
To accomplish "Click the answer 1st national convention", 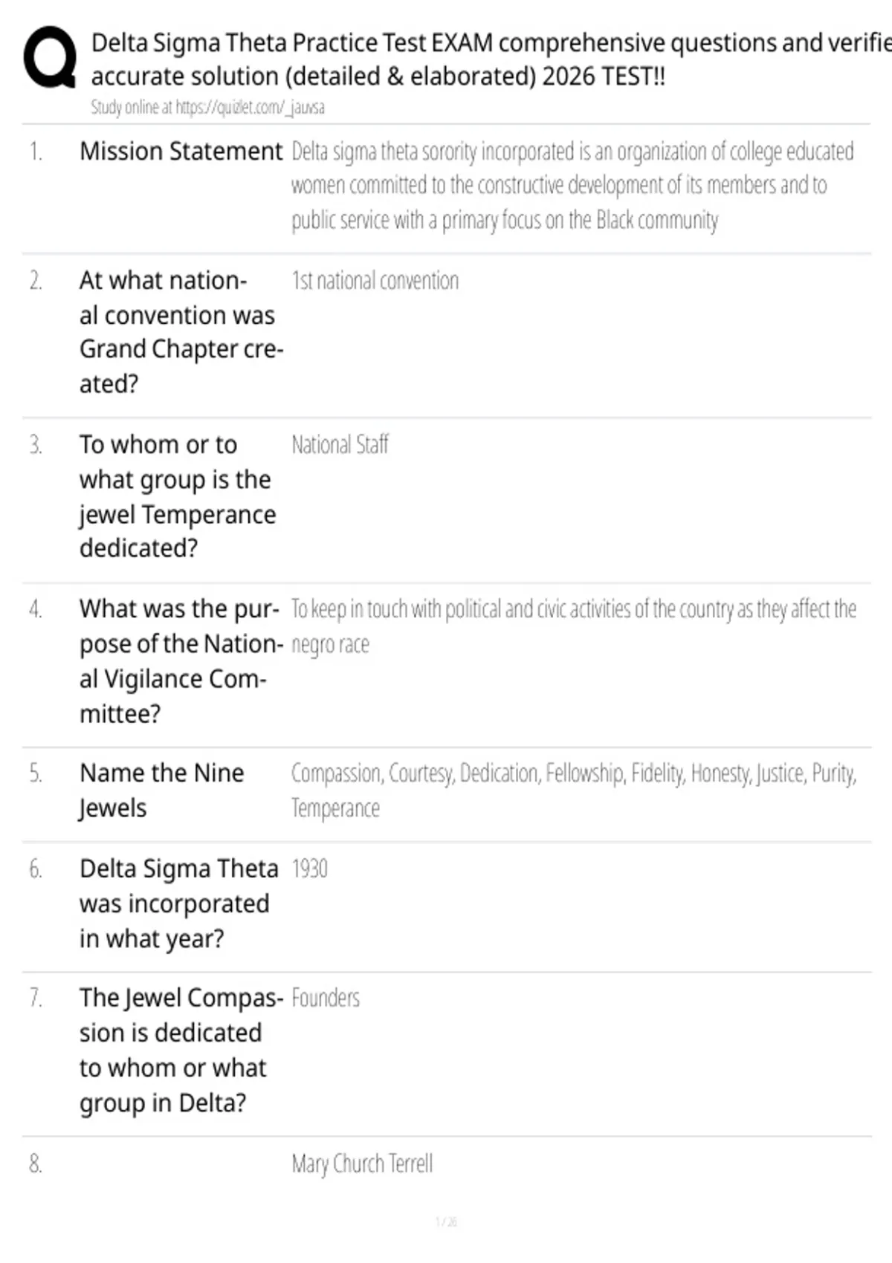I will coord(375,281).
